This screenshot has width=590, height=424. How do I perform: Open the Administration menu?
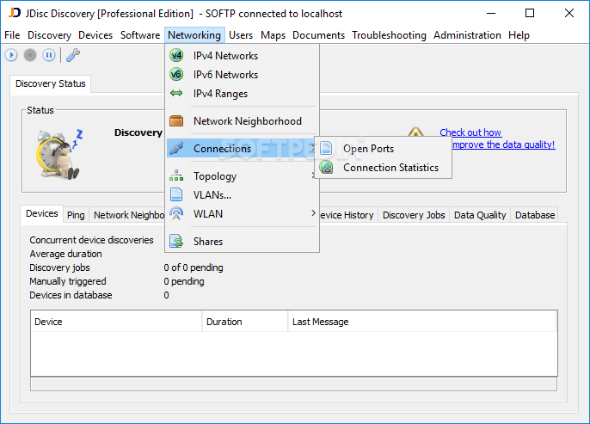coord(467,35)
